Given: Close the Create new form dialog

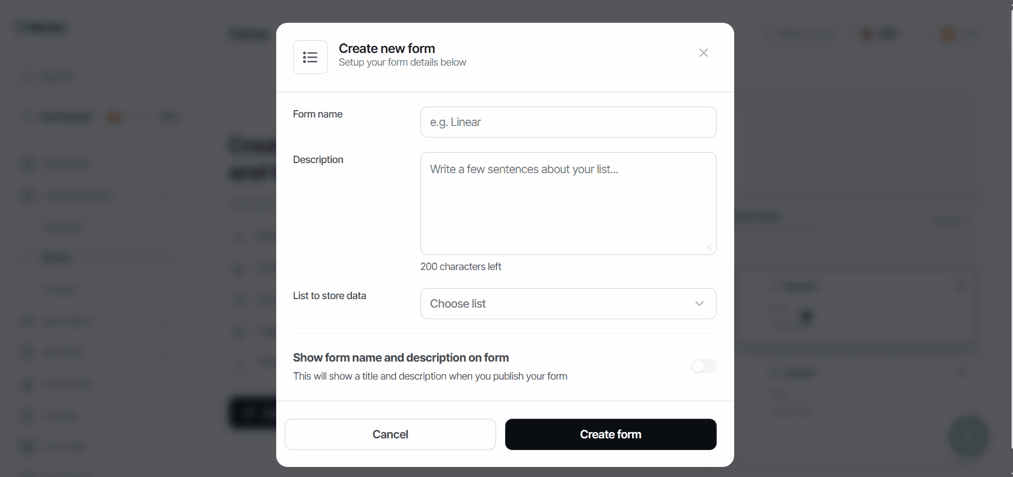Looking at the screenshot, I should click(x=703, y=53).
